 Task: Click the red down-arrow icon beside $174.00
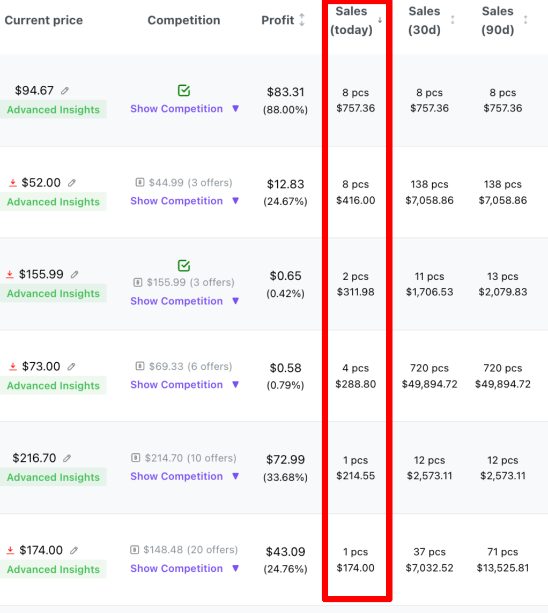[x=11, y=550]
